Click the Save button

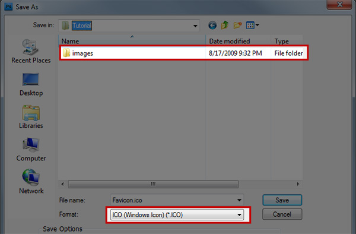coord(282,200)
